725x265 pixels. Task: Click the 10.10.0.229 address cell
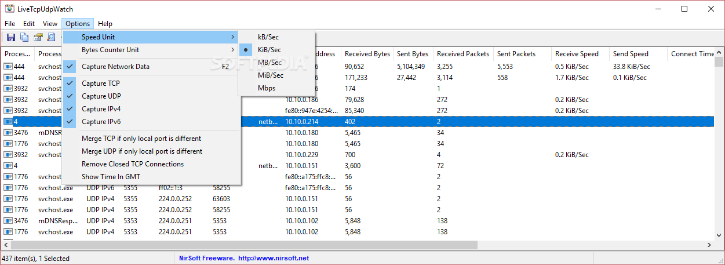(x=301, y=155)
